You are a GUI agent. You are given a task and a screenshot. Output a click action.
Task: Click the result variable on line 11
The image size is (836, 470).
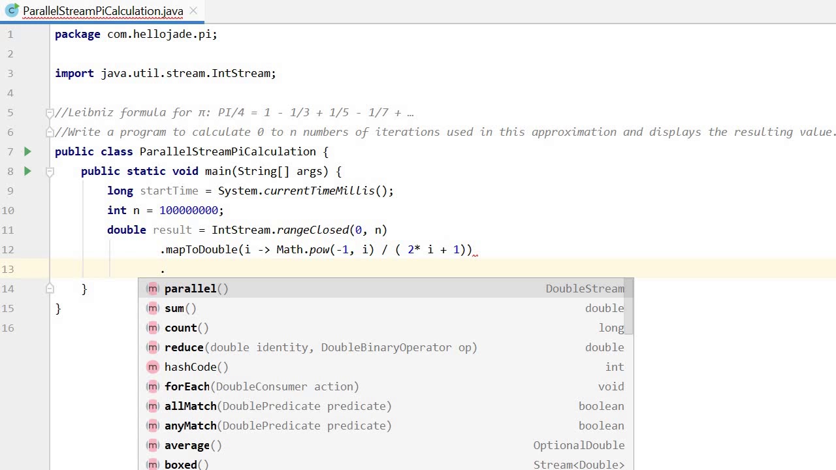(x=172, y=230)
